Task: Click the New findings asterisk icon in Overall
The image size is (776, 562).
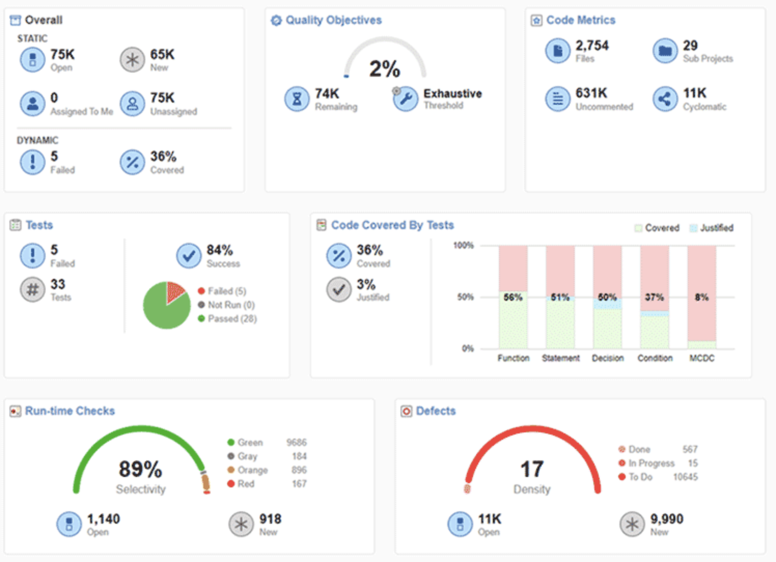Action: 132,60
